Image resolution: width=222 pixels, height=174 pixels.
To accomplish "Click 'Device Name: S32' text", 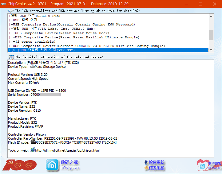I will pos(22,106).
